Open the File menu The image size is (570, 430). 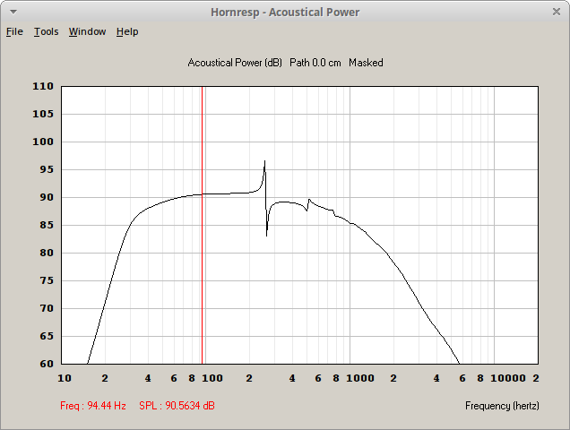tap(14, 31)
